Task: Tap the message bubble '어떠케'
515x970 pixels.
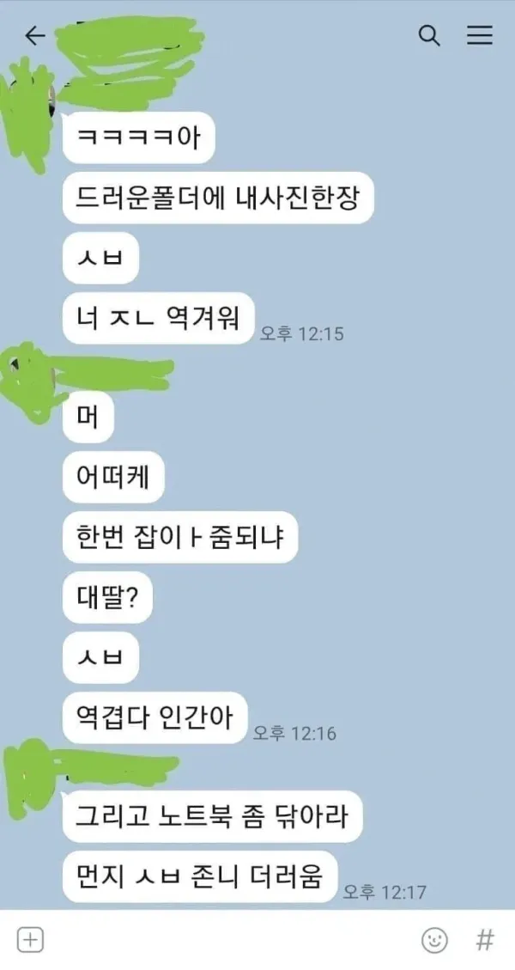Action: (113, 479)
